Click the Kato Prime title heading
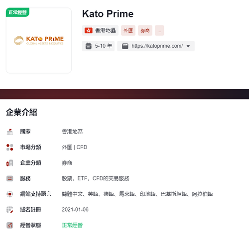The height and width of the screenshot is (233, 249). point(108,13)
